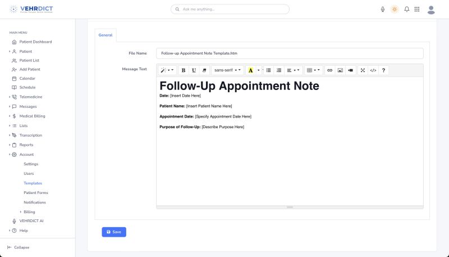Select the General tab
The height and width of the screenshot is (257, 449).
106,35
